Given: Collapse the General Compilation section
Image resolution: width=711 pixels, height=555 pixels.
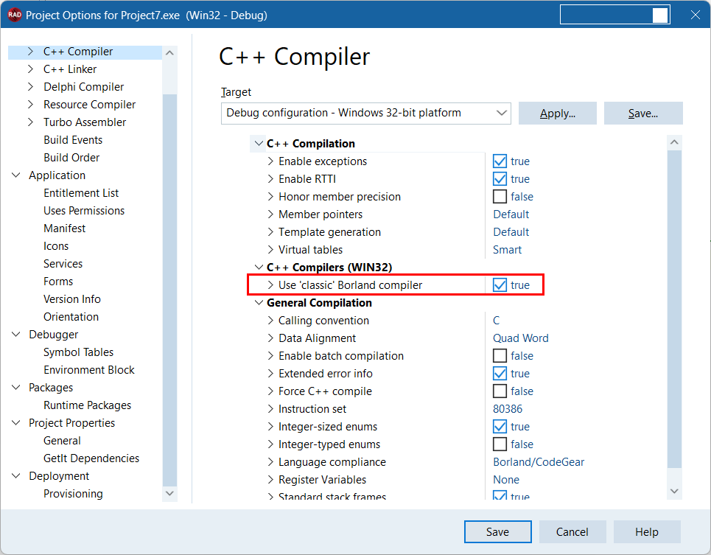Looking at the screenshot, I should coord(259,303).
